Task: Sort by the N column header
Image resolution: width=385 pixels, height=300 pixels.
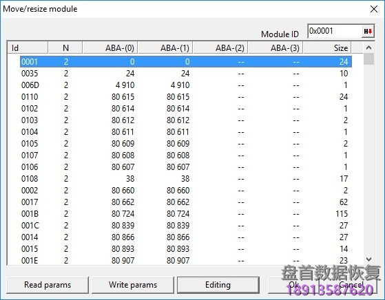Action: click(65, 48)
